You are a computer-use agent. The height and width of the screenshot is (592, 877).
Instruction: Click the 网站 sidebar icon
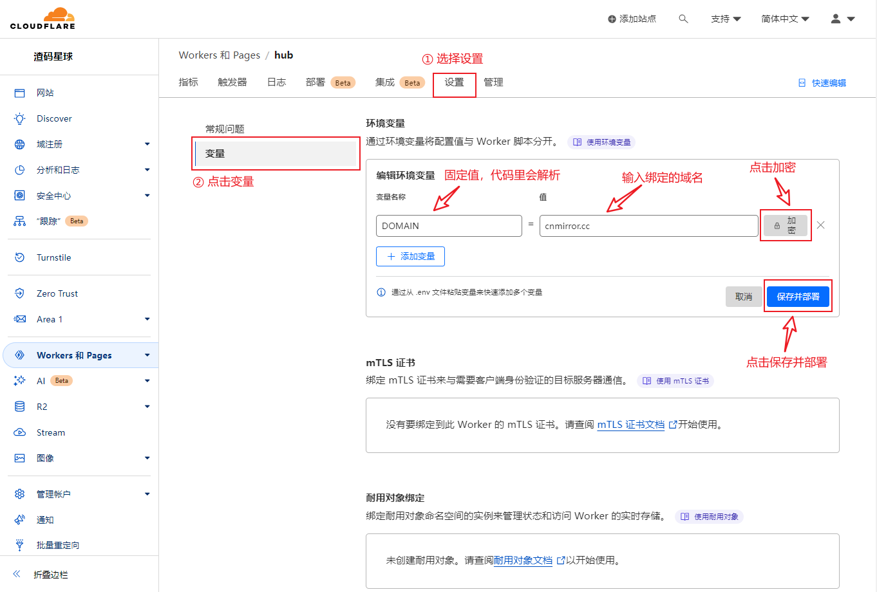click(20, 93)
